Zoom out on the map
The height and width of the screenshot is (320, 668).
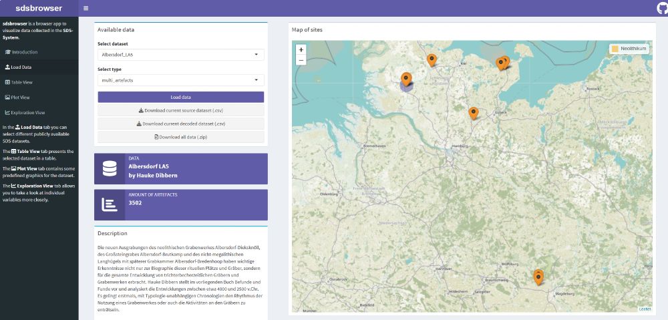[301, 60]
